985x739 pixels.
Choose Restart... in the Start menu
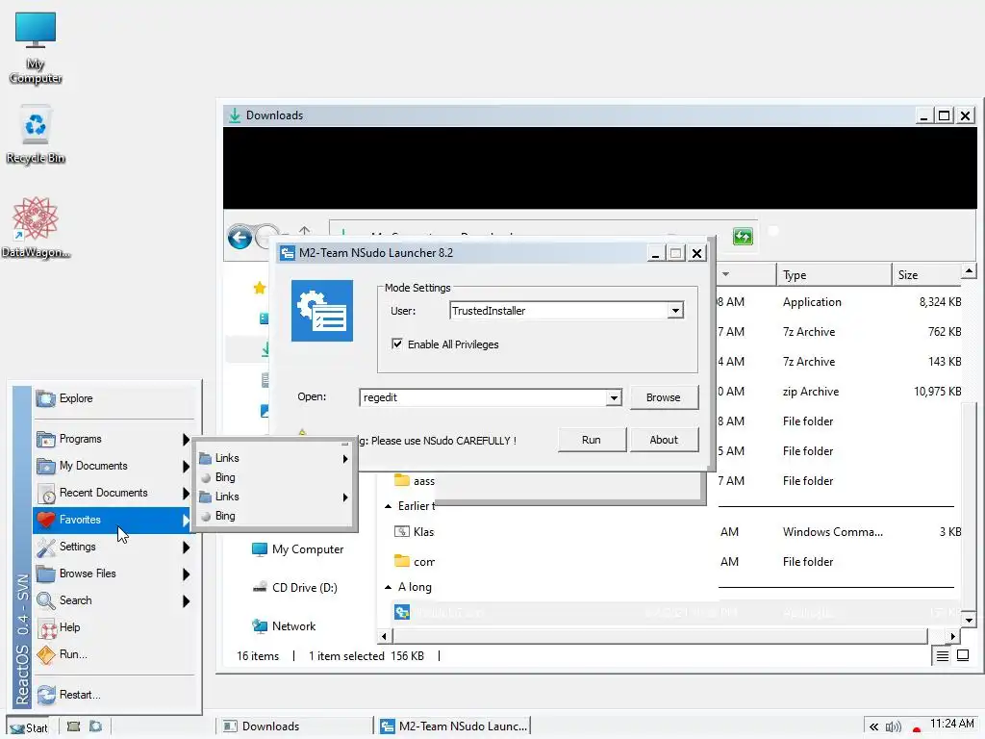coord(114,695)
